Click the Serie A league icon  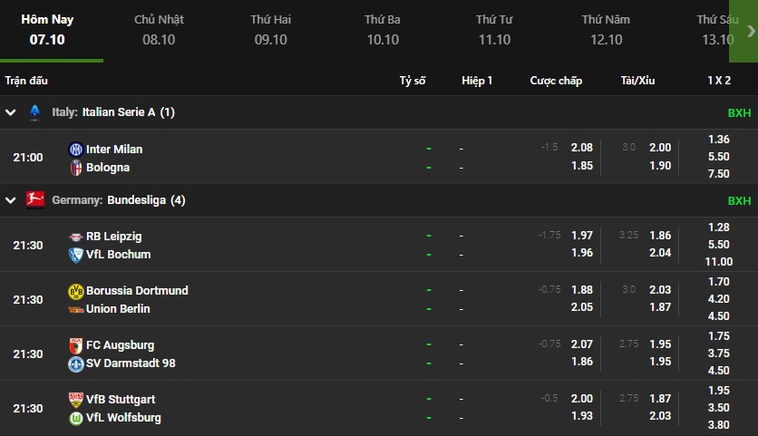[35, 112]
